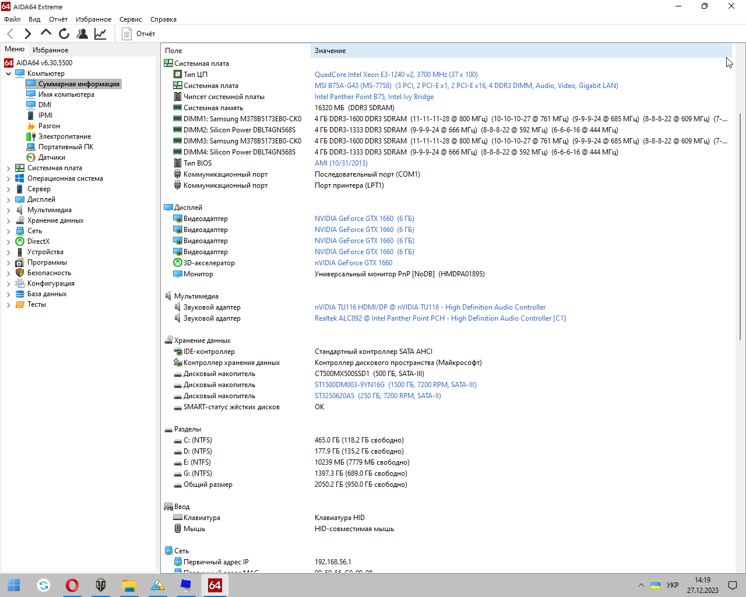Click the Refresh toolbar icon
Screen dimensions: 746x597
click(64, 34)
